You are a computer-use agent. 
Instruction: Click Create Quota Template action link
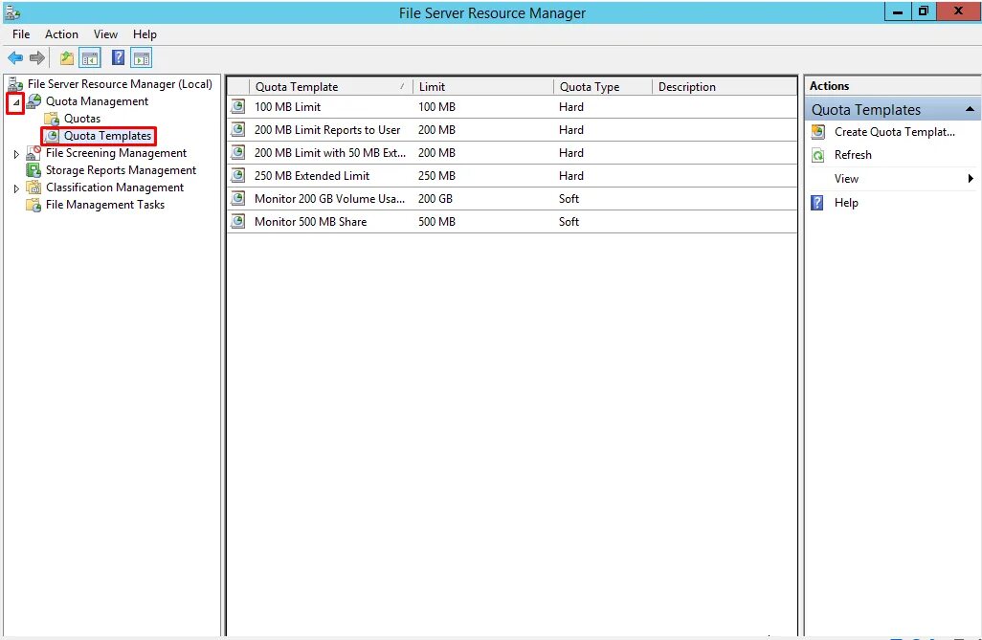pyautogui.click(x=894, y=131)
